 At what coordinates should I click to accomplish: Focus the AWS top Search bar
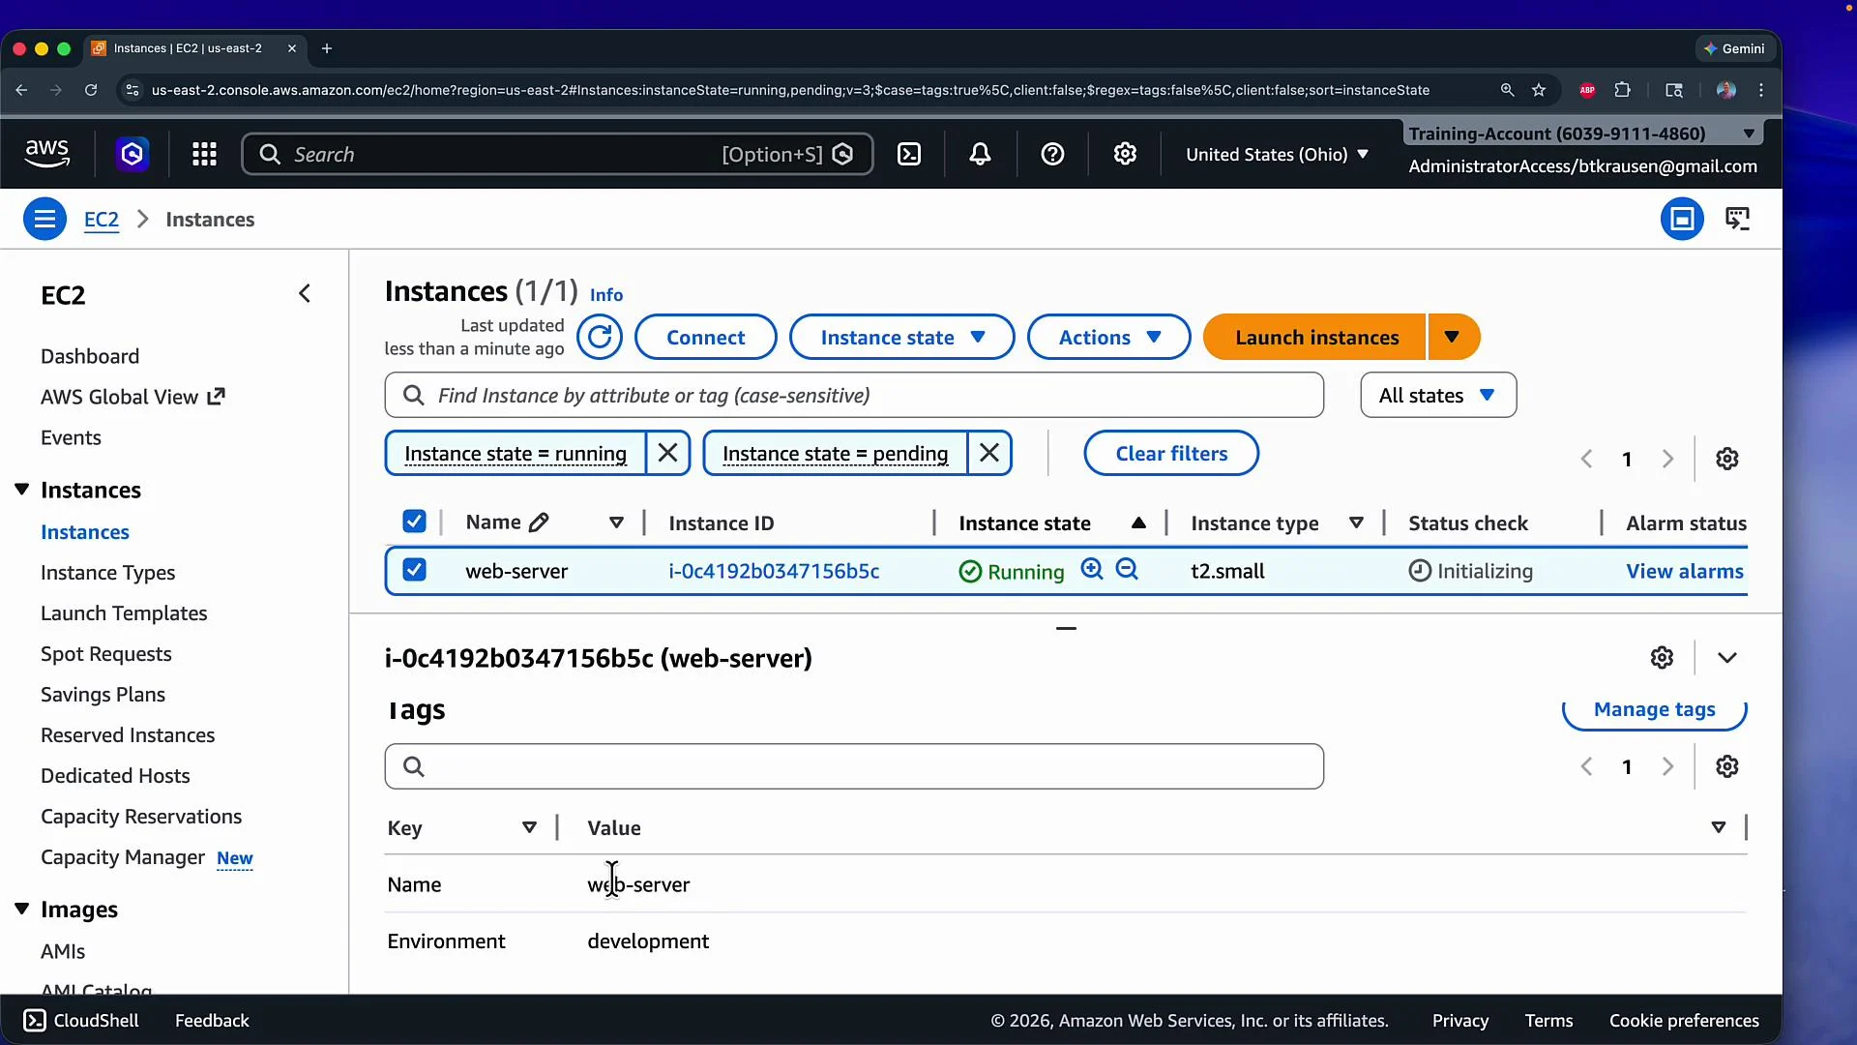557,154
